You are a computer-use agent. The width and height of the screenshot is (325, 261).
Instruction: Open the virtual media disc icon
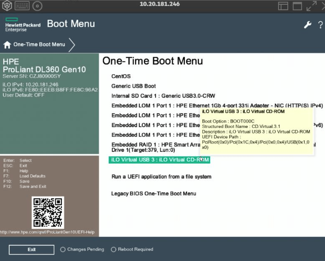click(37, 6)
